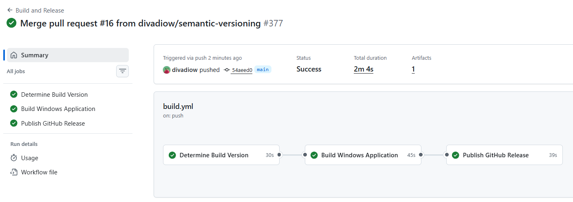Click the main branch label
This screenshot has width=573, height=202.
pyautogui.click(x=263, y=70)
